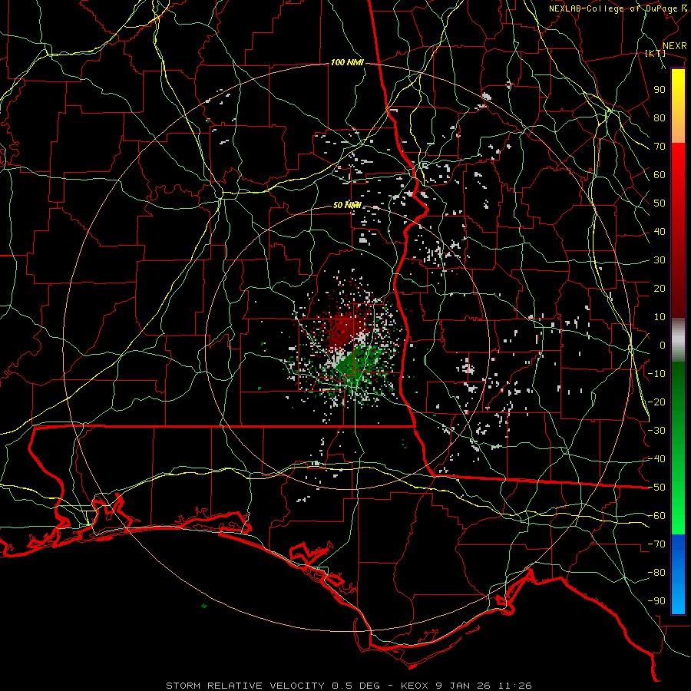Click the -10 value on the velocity scale
691x691 pixels.
coord(656,374)
